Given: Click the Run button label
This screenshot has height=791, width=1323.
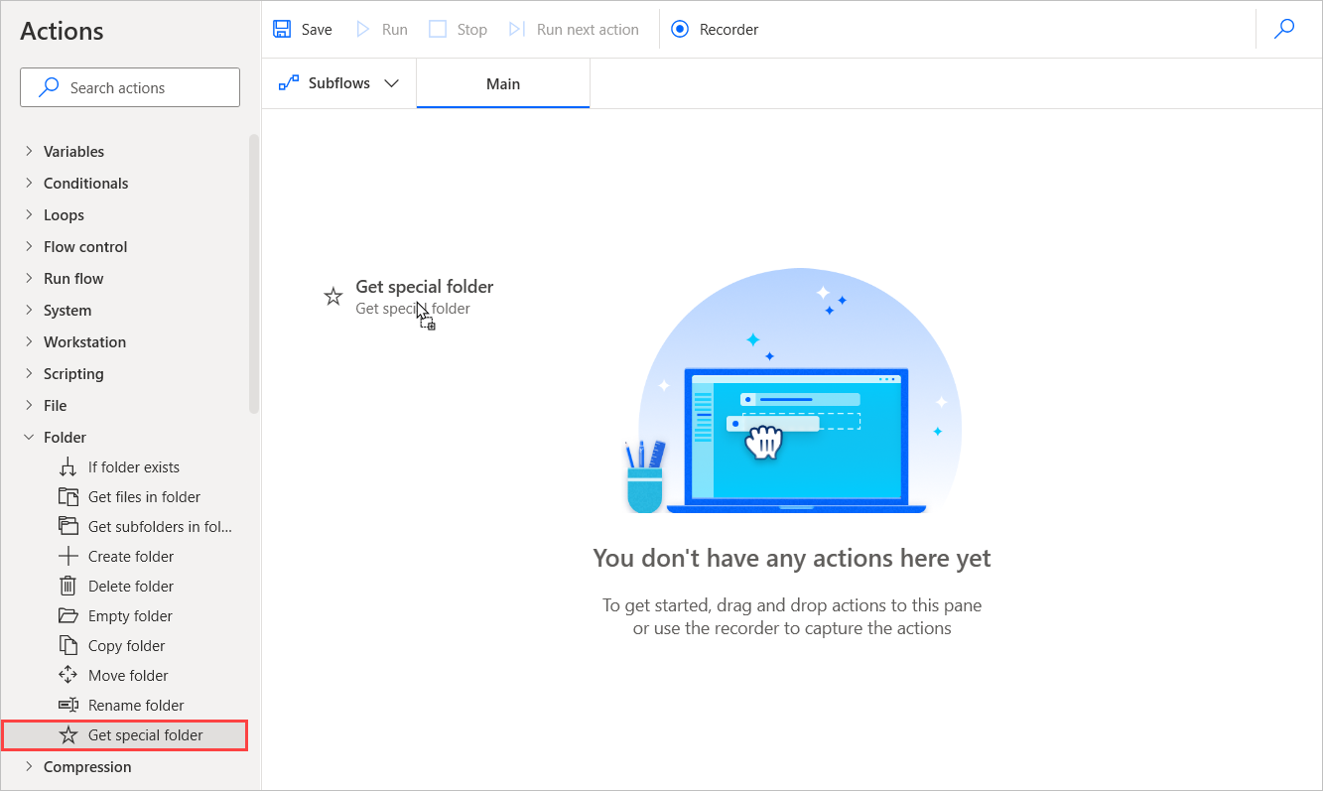Looking at the screenshot, I should 395,29.
